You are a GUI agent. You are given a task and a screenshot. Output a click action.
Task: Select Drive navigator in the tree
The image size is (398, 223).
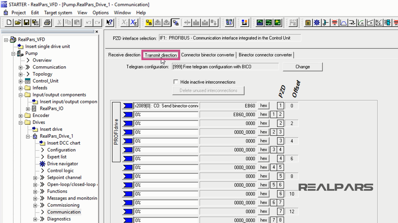[x=63, y=164]
